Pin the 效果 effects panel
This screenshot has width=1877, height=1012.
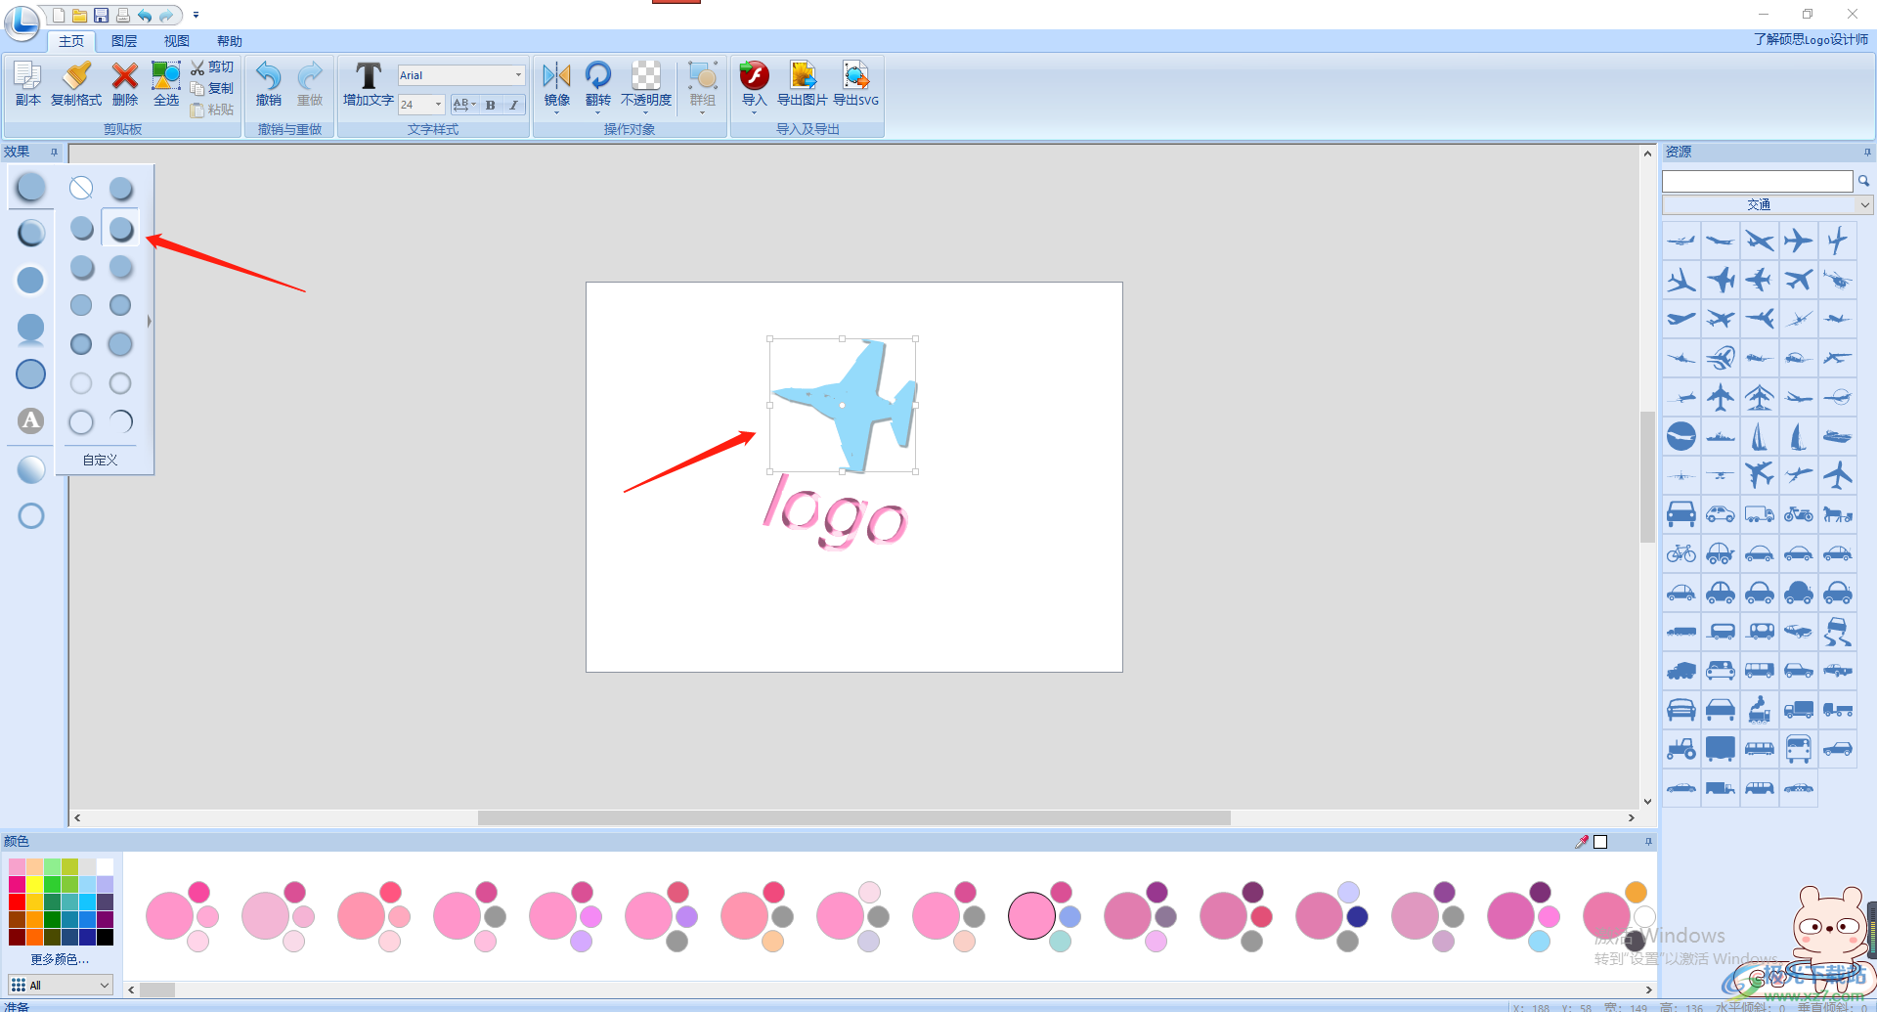pyautogui.click(x=54, y=152)
